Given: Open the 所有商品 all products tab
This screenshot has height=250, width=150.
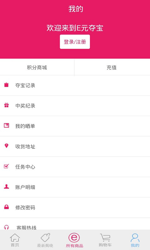Looking at the screenshot, I should point(74,240).
